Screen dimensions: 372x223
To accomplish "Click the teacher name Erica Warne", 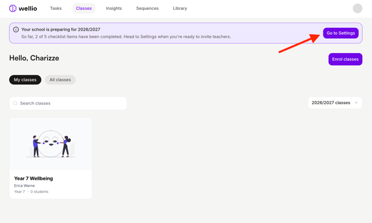I will [x=24, y=185].
